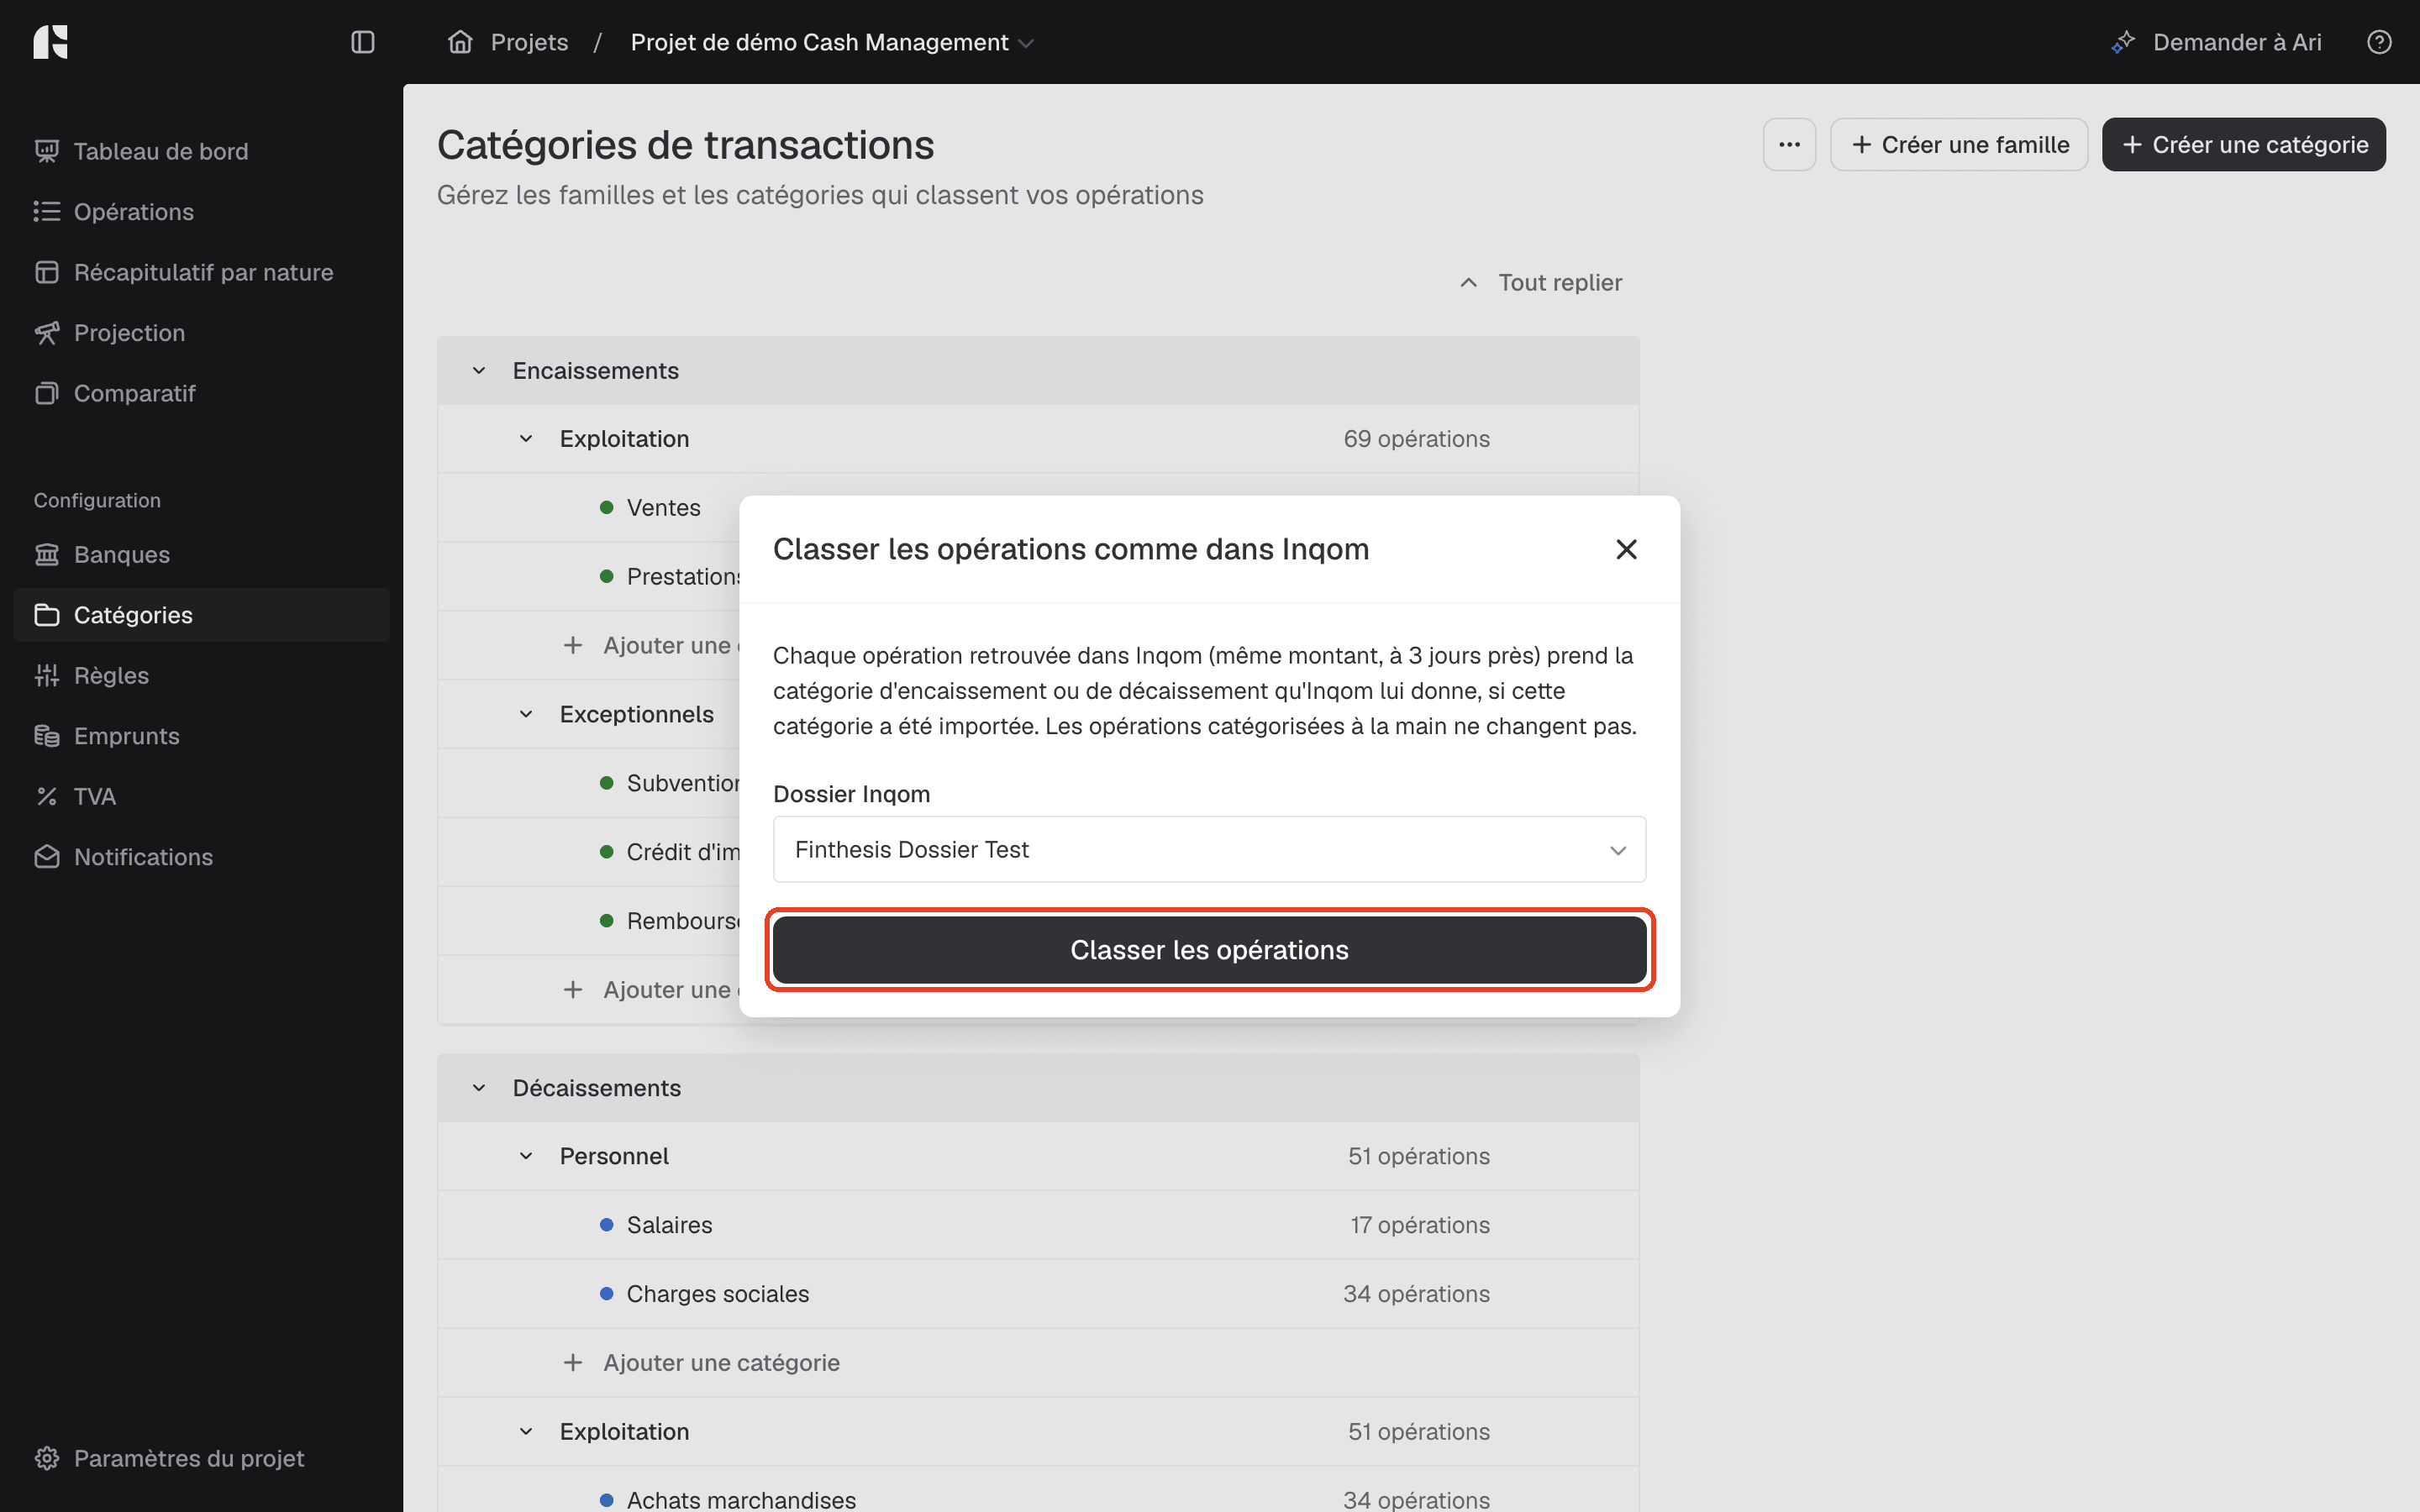The width and height of the screenshot is (2420, 1512).
Task: Click the app logo in the top-left corner
Action: click(x=50, y=42)
